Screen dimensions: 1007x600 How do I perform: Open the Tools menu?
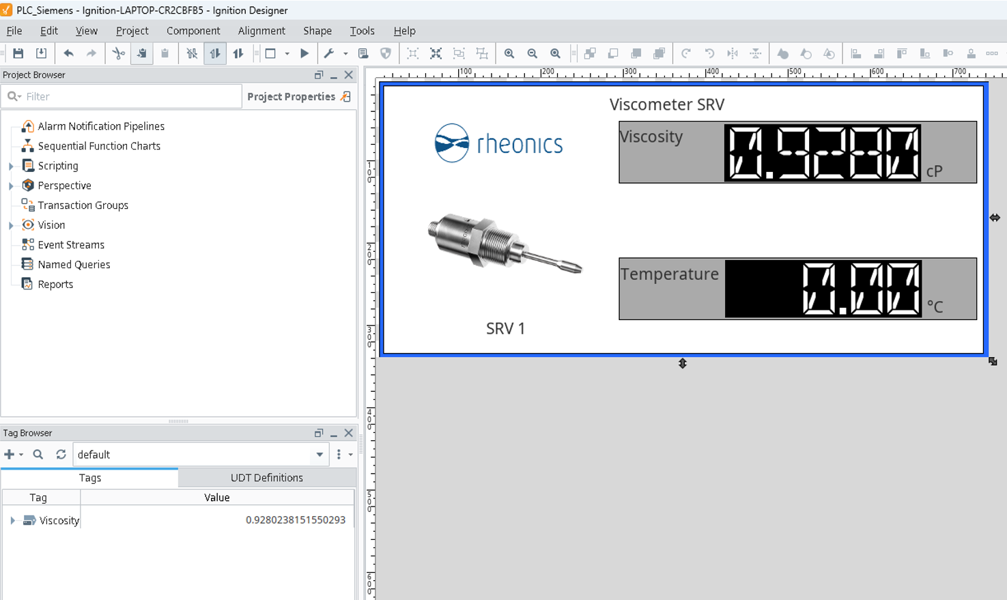362,31
